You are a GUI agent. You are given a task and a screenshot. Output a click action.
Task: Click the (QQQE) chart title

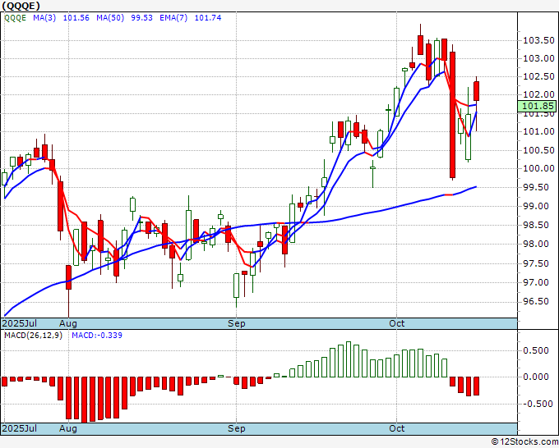[21, 6]
